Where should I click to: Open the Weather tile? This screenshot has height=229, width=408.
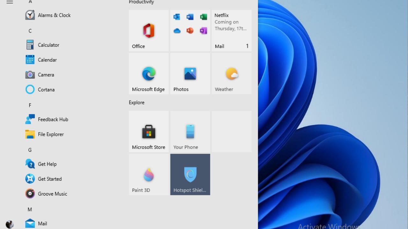point(232,73)
